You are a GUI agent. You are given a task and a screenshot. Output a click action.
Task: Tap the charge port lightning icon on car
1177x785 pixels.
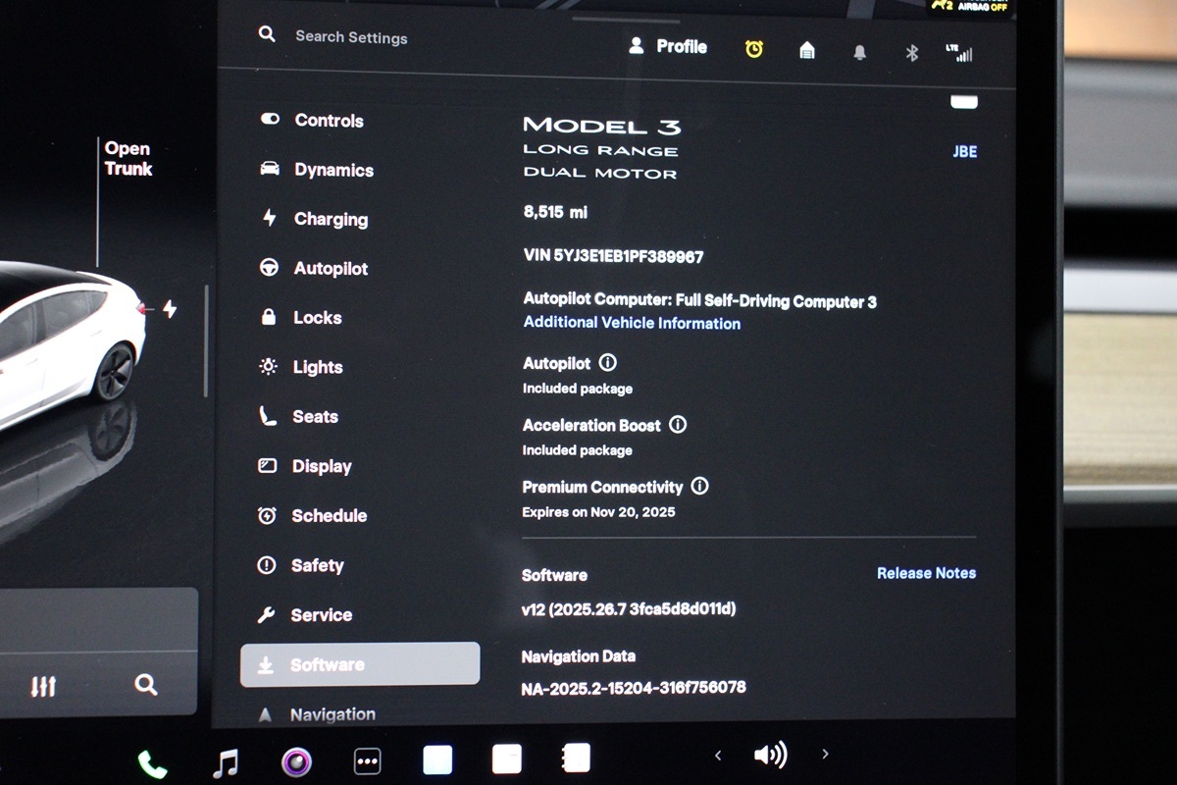(169, 310)
